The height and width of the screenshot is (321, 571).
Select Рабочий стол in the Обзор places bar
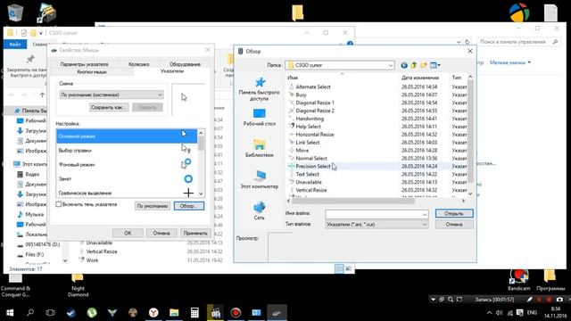[x=260, y=117]
